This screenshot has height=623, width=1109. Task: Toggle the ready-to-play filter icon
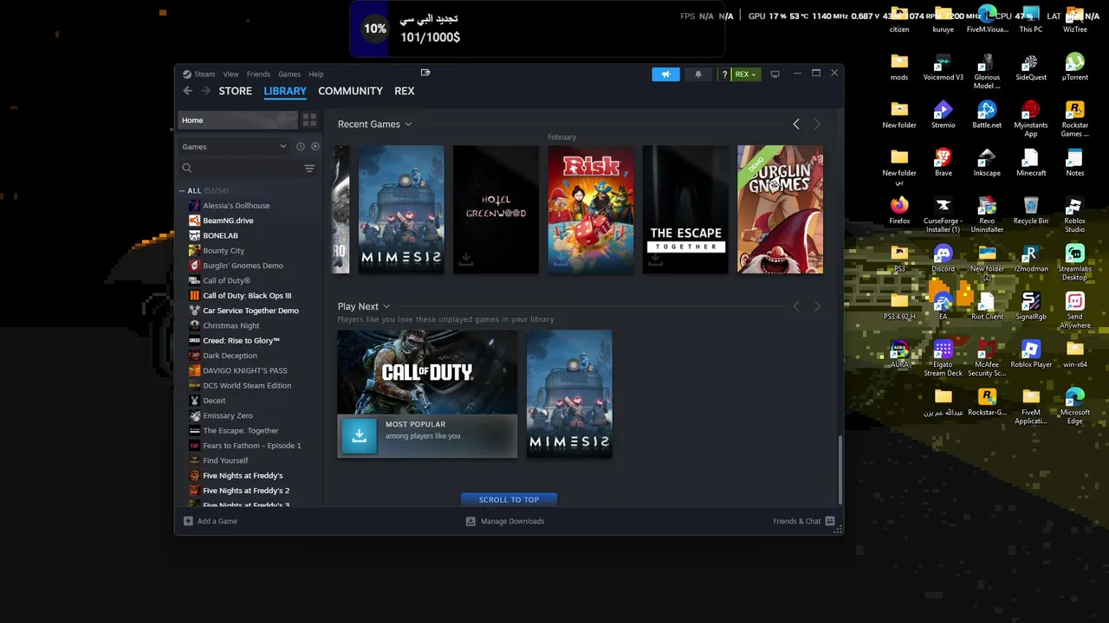[x=315, y=146]
